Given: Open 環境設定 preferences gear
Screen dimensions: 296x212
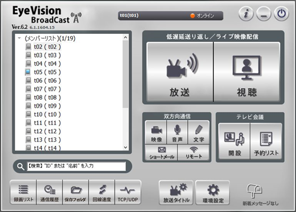Looking at the screenshot, I should pos(213,193).
